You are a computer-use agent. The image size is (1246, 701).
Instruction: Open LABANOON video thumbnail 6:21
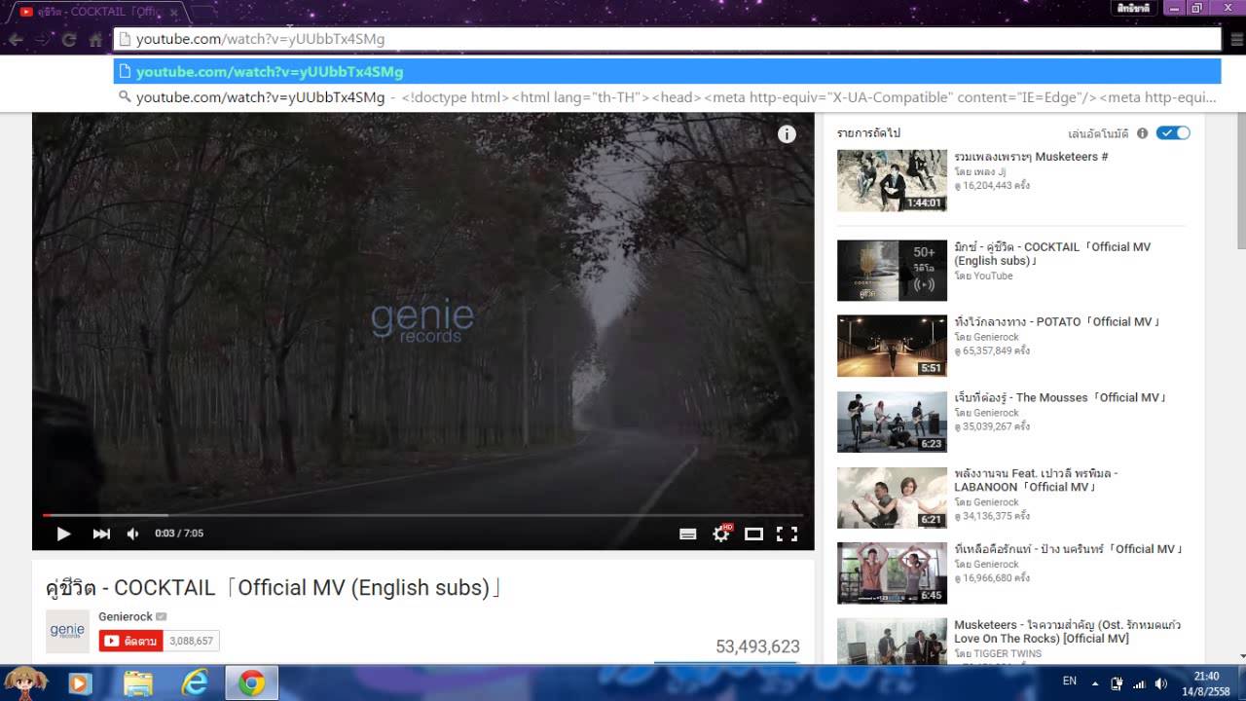point(892,498)
